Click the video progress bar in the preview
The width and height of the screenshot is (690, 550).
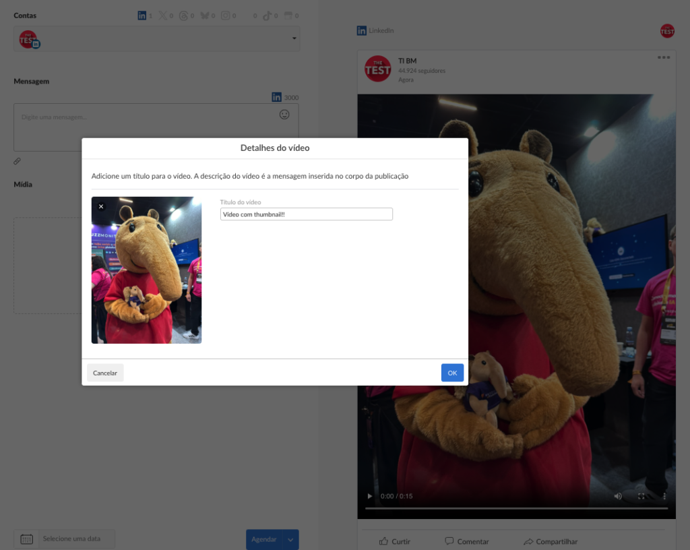tap(516, 508)
